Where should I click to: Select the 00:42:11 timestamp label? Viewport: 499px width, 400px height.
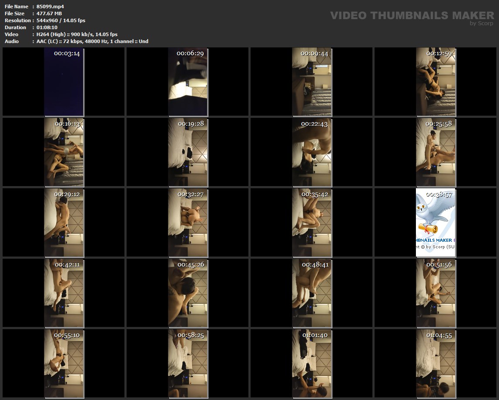[67, 264]
